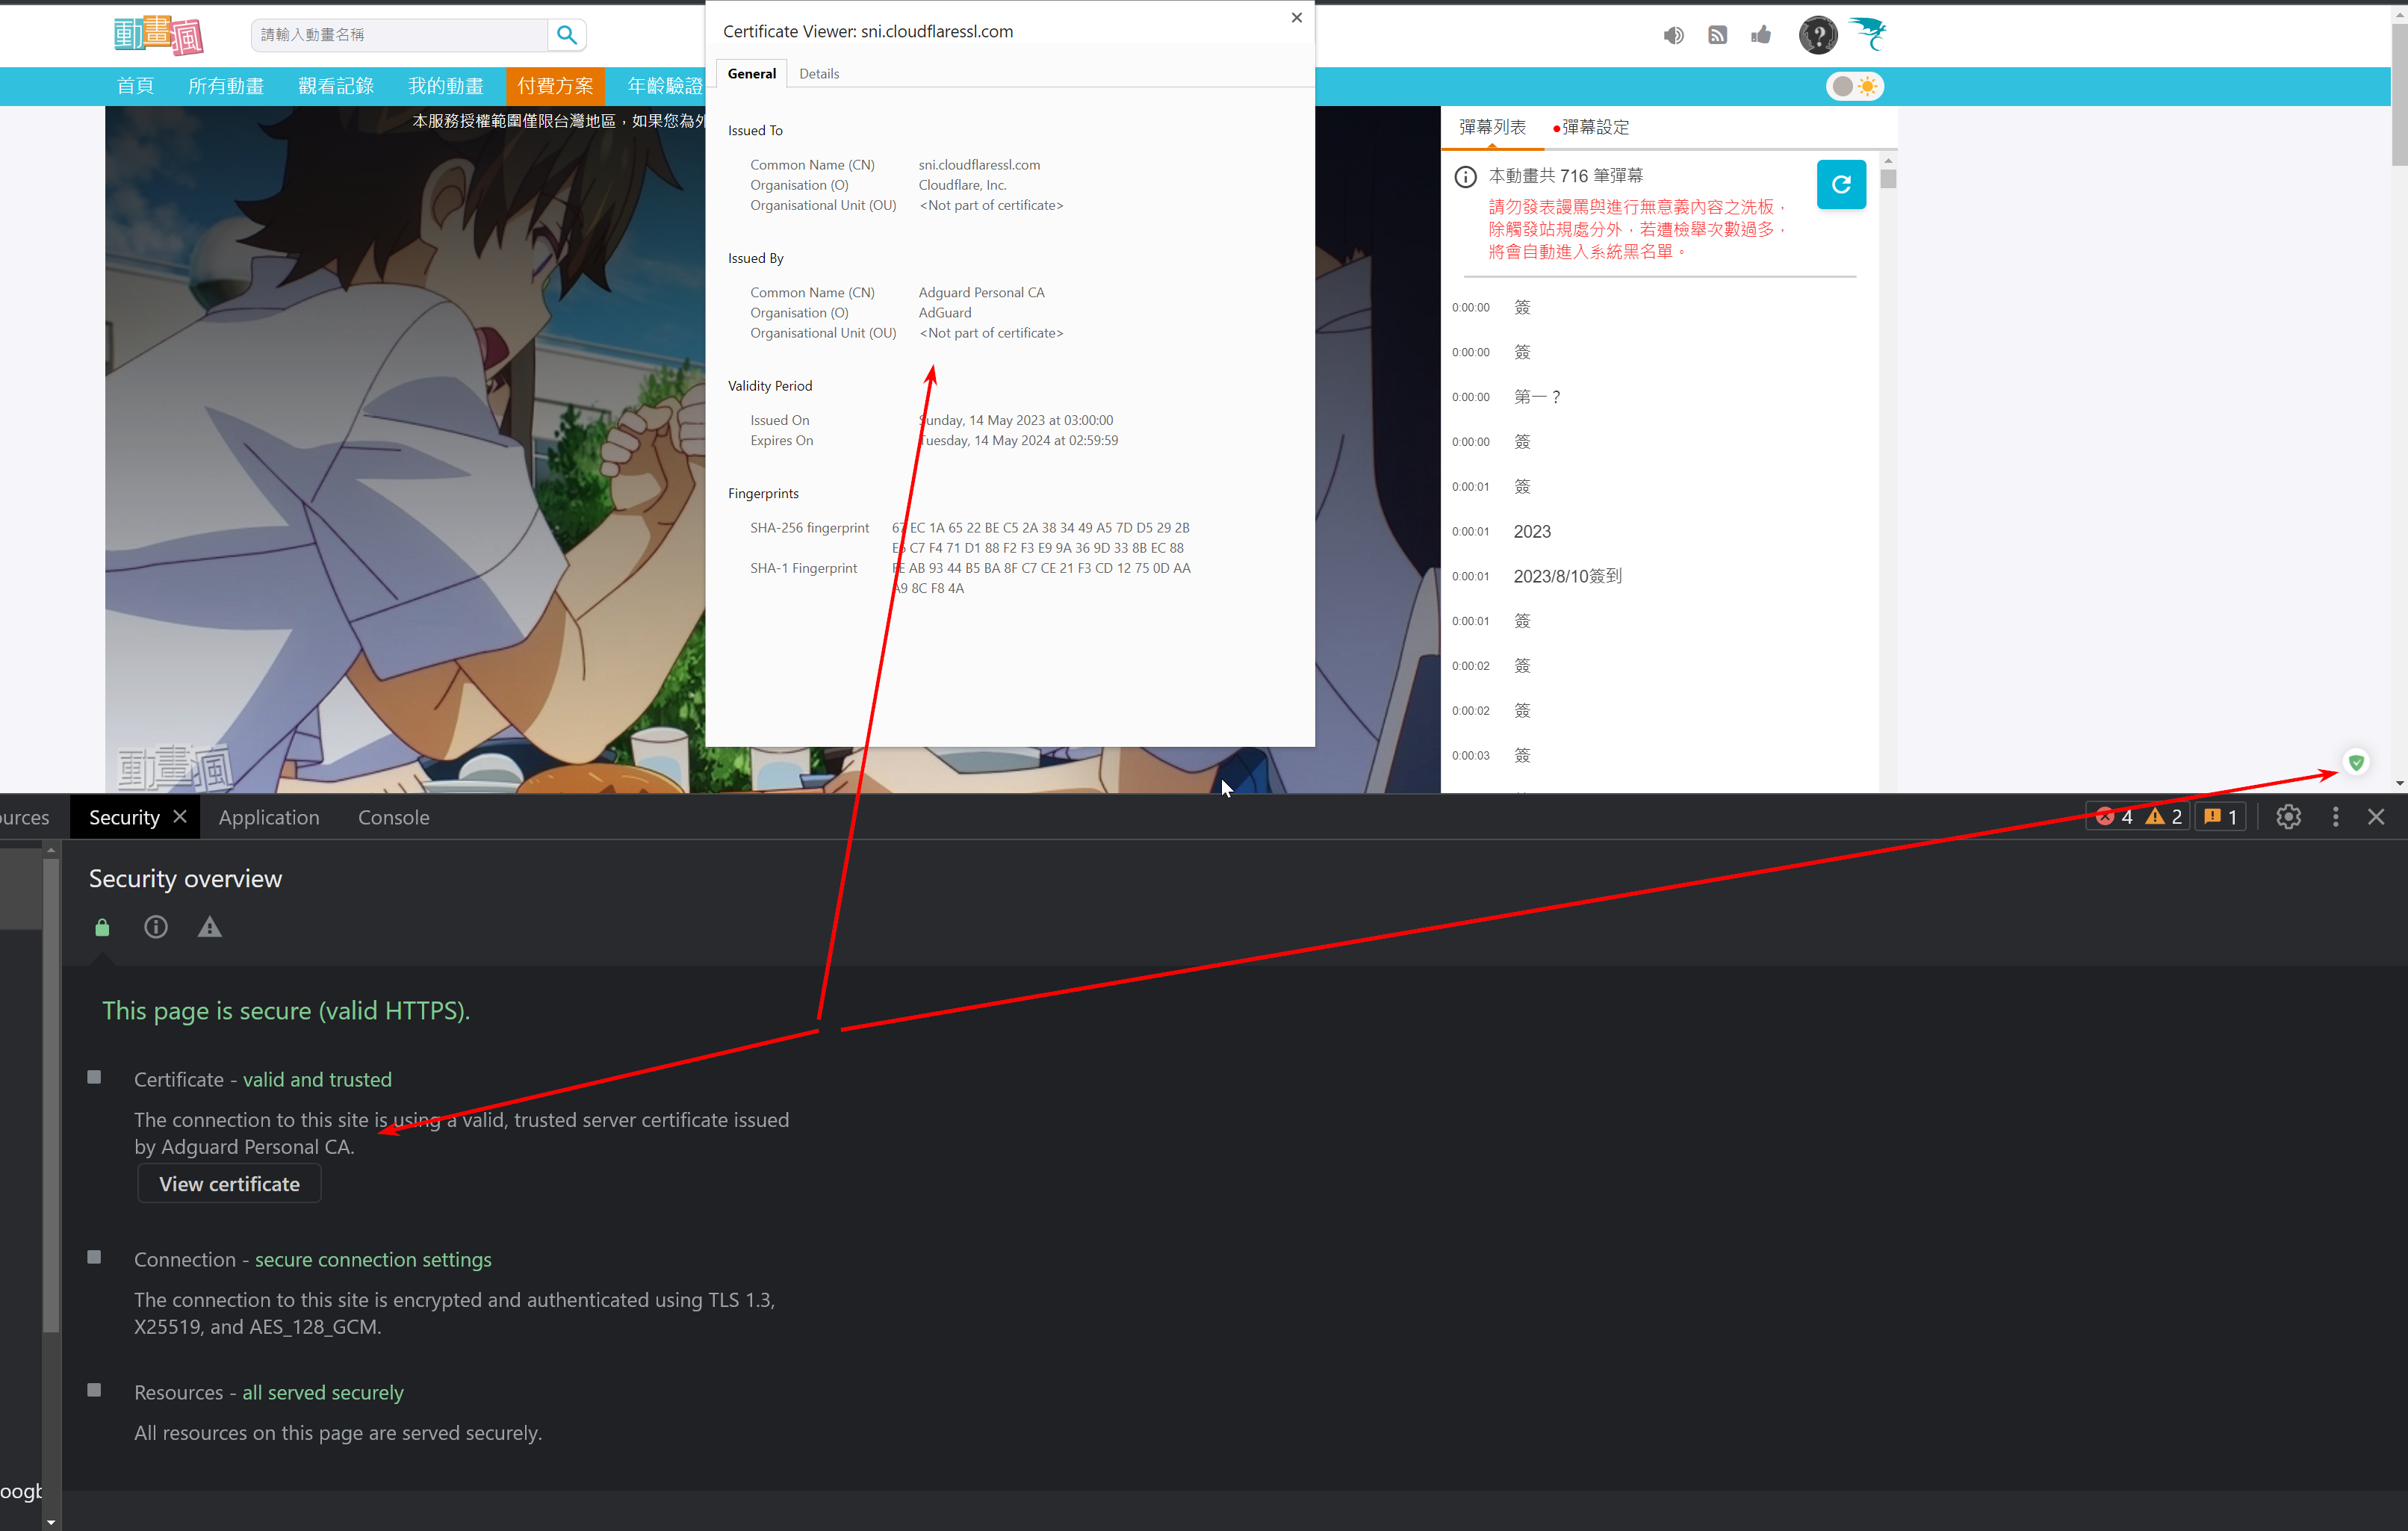The height and width of the screenshot is (1531, 2408).
Task: Check the Resources checkbox in Security overview
Action: 94,1389
